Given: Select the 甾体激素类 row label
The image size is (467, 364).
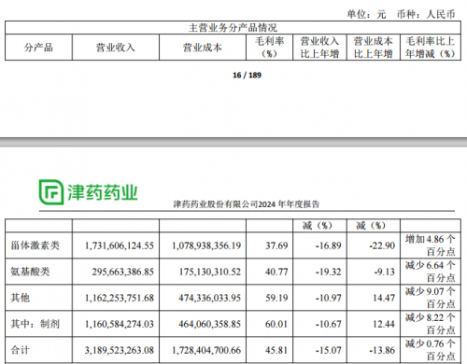Looking at the screenshot, I should pyautogui.click(x=35, y=245).
